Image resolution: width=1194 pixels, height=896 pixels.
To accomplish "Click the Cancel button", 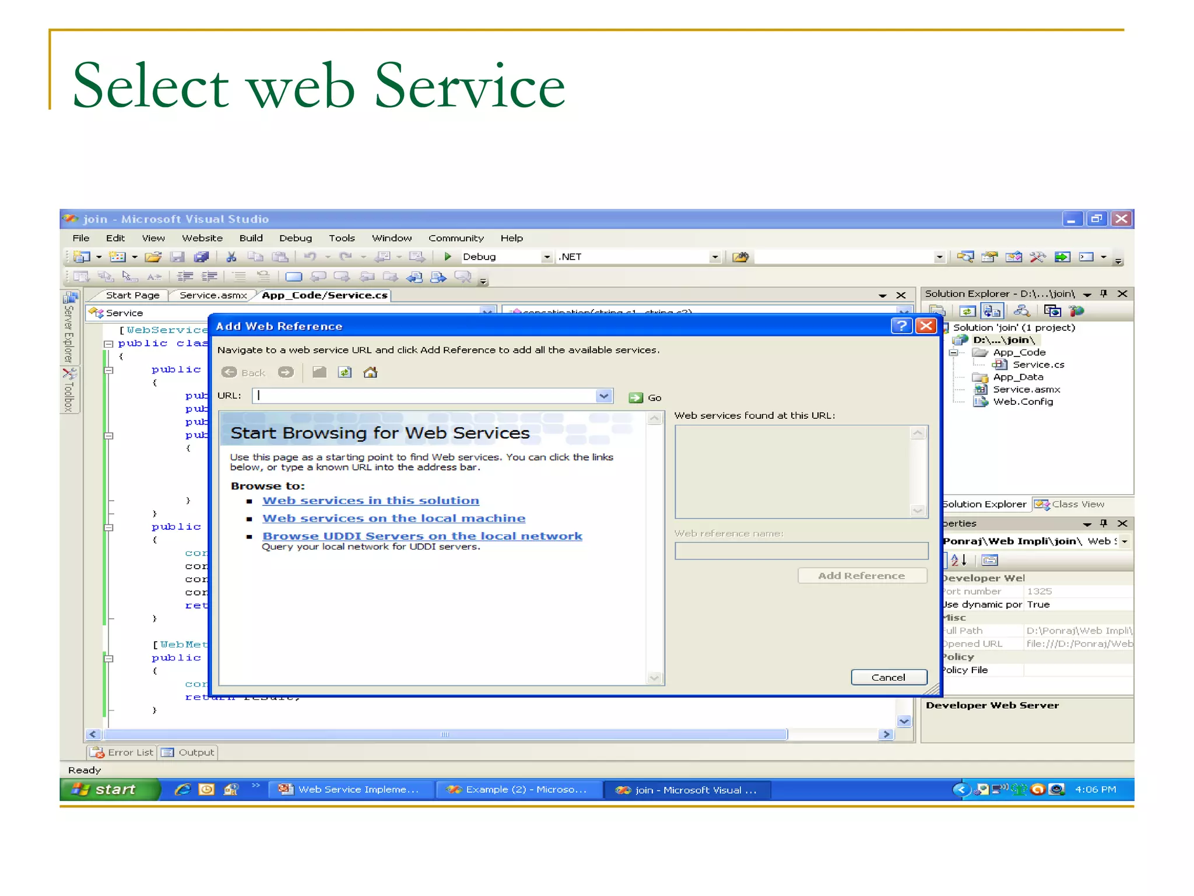I will tap(889, 677).
